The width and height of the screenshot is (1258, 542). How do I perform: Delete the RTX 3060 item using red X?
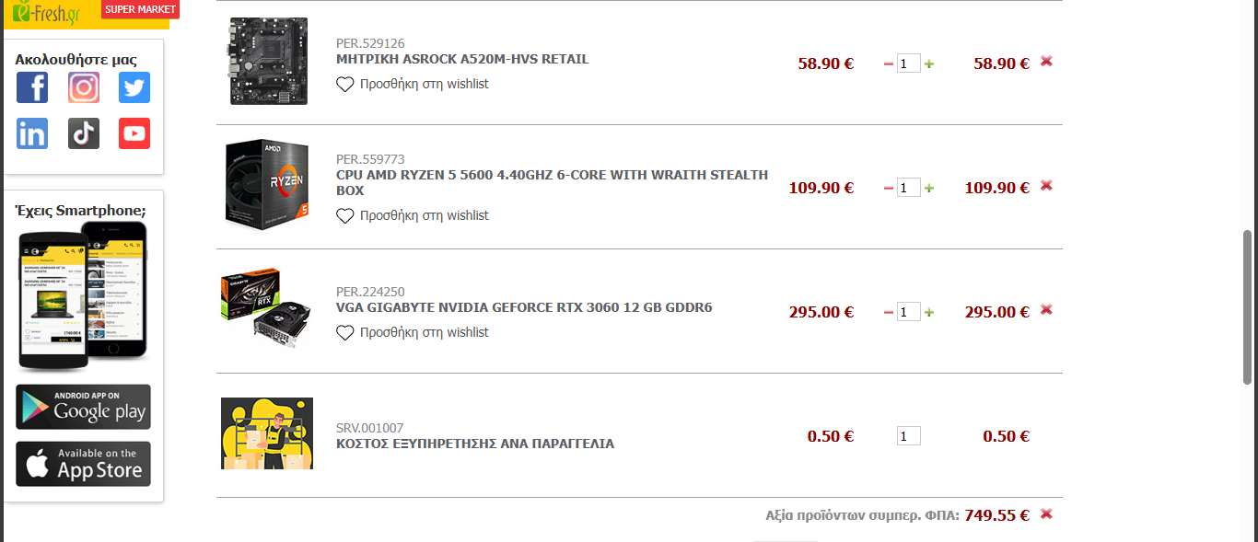pyautogui.click(x=1046, y=310)
